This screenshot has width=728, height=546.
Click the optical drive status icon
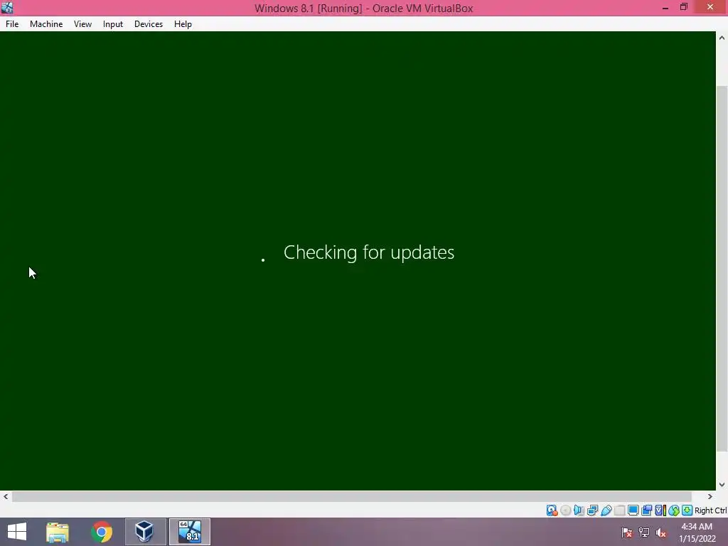(565, 510)
